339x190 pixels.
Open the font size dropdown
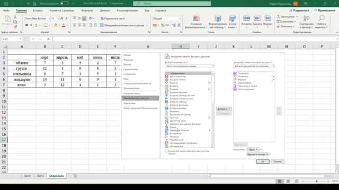(x=58, y=19)
